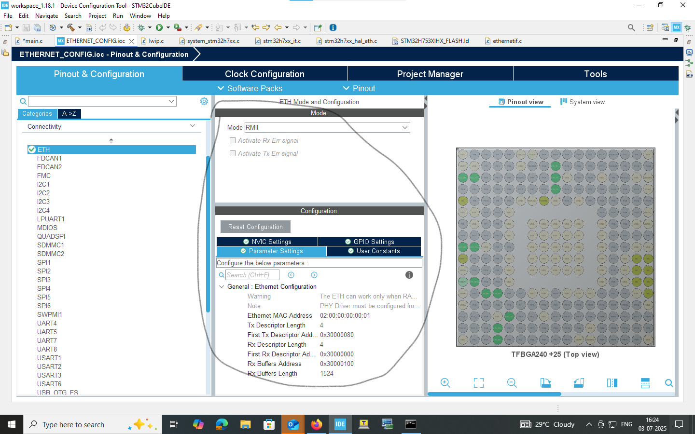This screenshot has height=434, width=695.
Task: Fit the chip package to the view
Action: point(478,382)
